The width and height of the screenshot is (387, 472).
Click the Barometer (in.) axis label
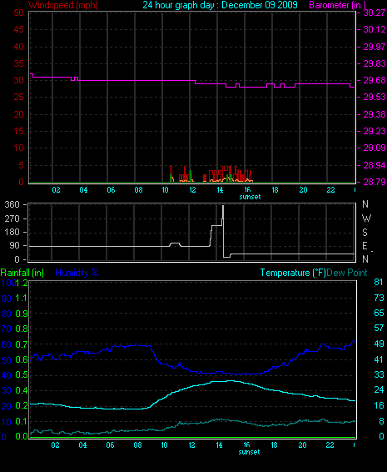[337, 5]
